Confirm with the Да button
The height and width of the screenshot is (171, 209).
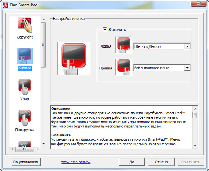click(132, 162)
